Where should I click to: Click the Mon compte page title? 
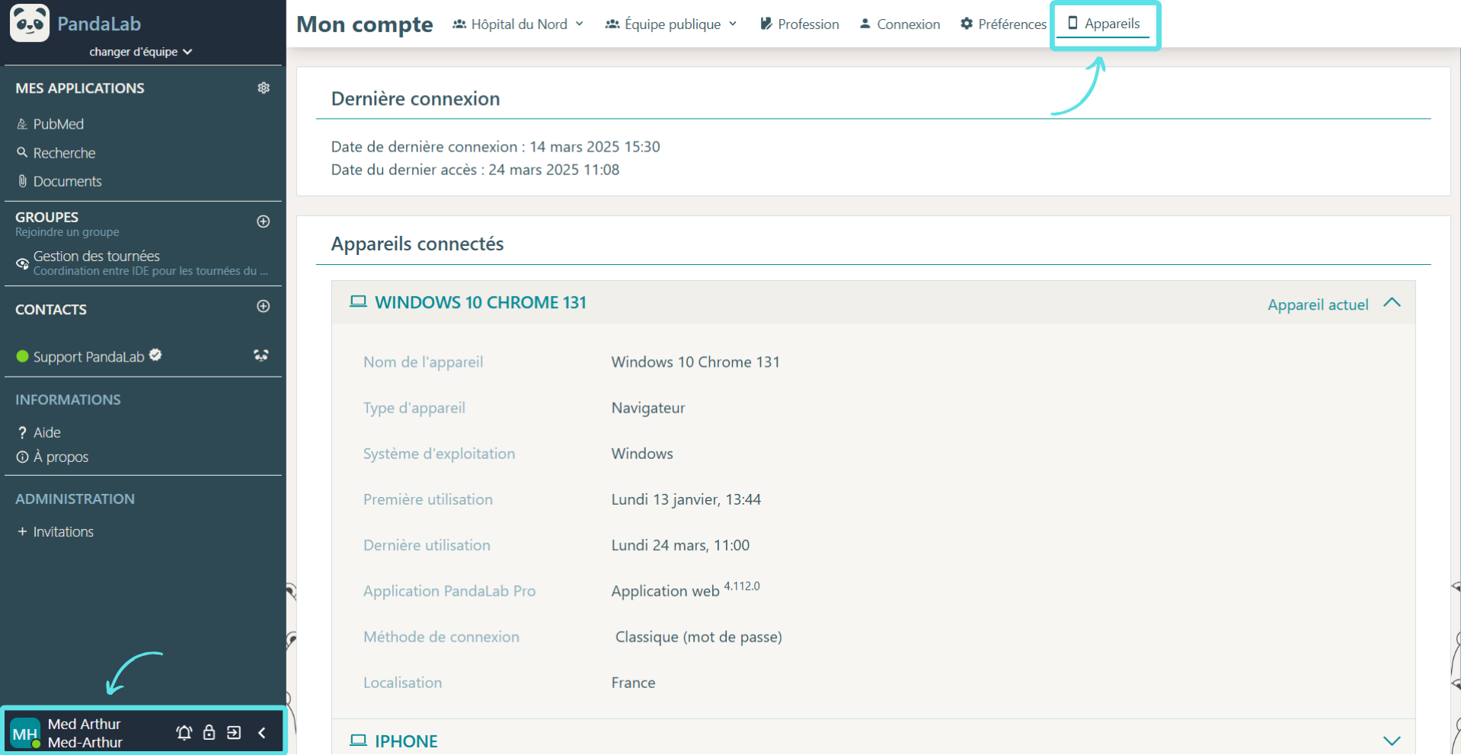[x=365, y=24]
